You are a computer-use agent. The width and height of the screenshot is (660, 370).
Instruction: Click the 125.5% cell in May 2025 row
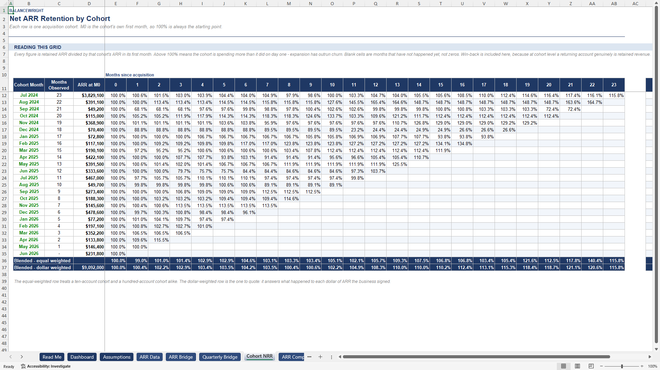[397, 164]
